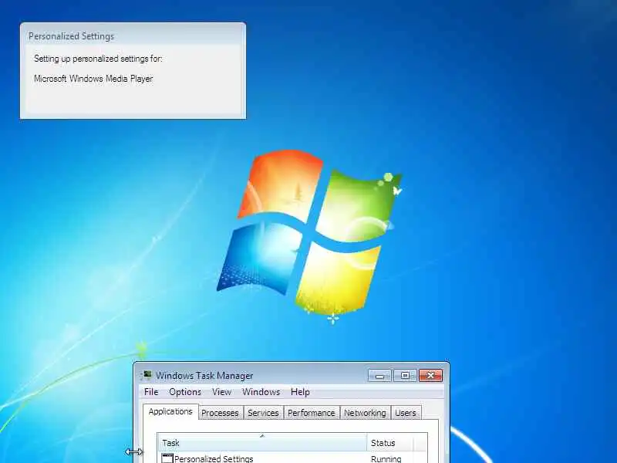Click the Personalized Settings dialog title

tap(71, 36)
